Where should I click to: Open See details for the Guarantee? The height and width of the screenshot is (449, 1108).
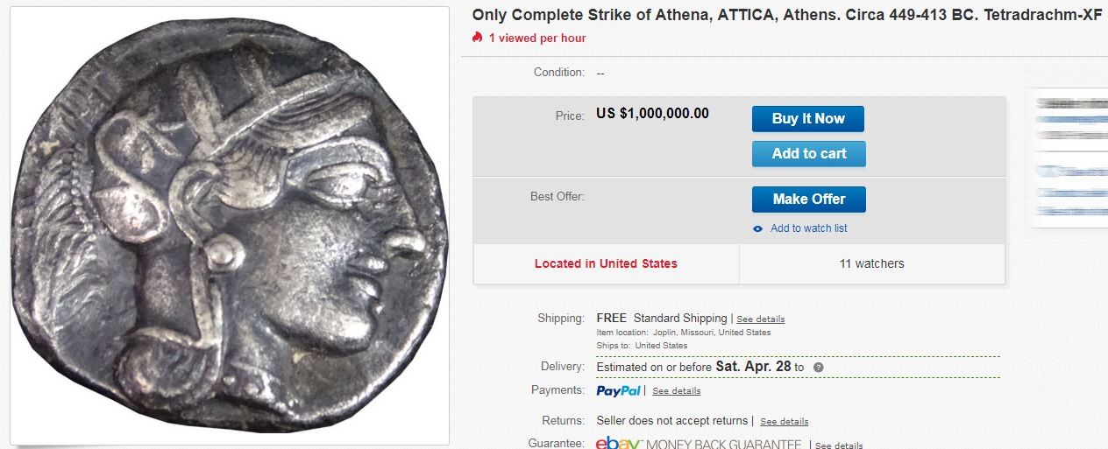click(839, 445)
